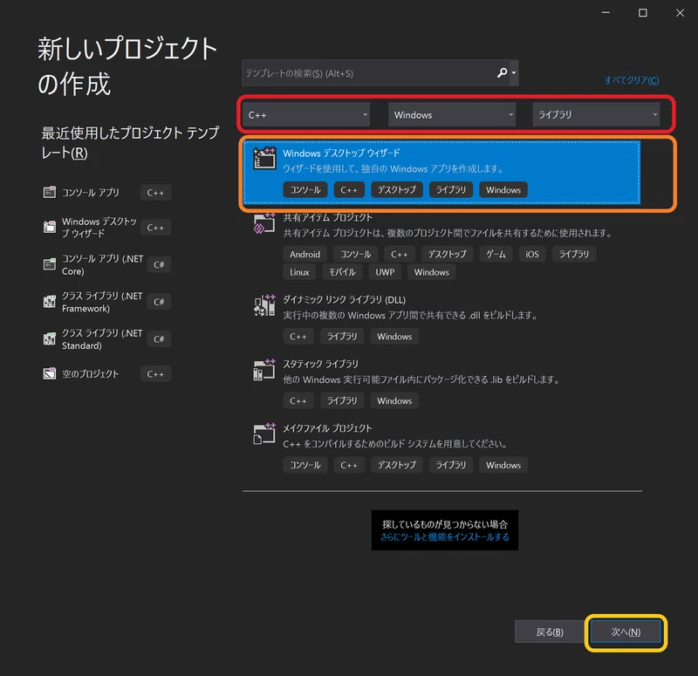Minimize the new project dialog window
698x676 pixels.
(606, 13)
